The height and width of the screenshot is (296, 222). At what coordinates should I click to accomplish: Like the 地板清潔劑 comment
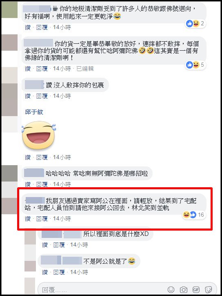[28, 27]
